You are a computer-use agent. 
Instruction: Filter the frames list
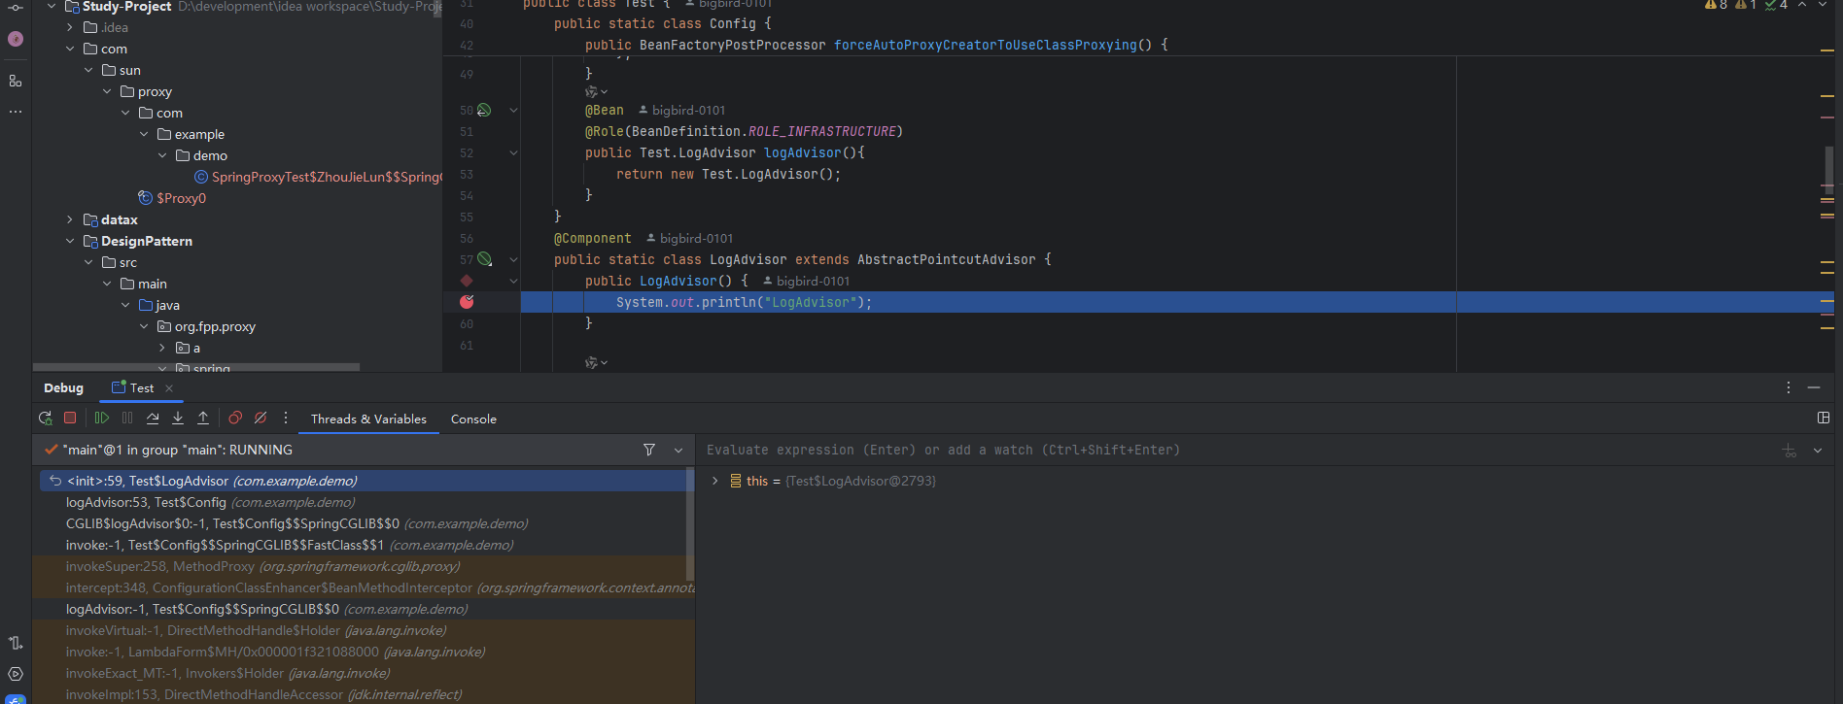pos(649,450)
